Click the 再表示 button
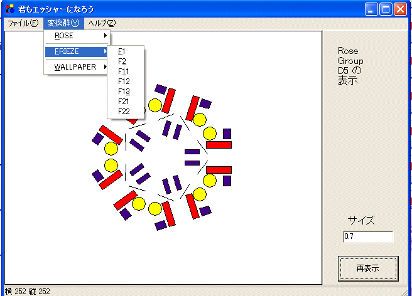412x296 pixels. [x=368, y=268]
